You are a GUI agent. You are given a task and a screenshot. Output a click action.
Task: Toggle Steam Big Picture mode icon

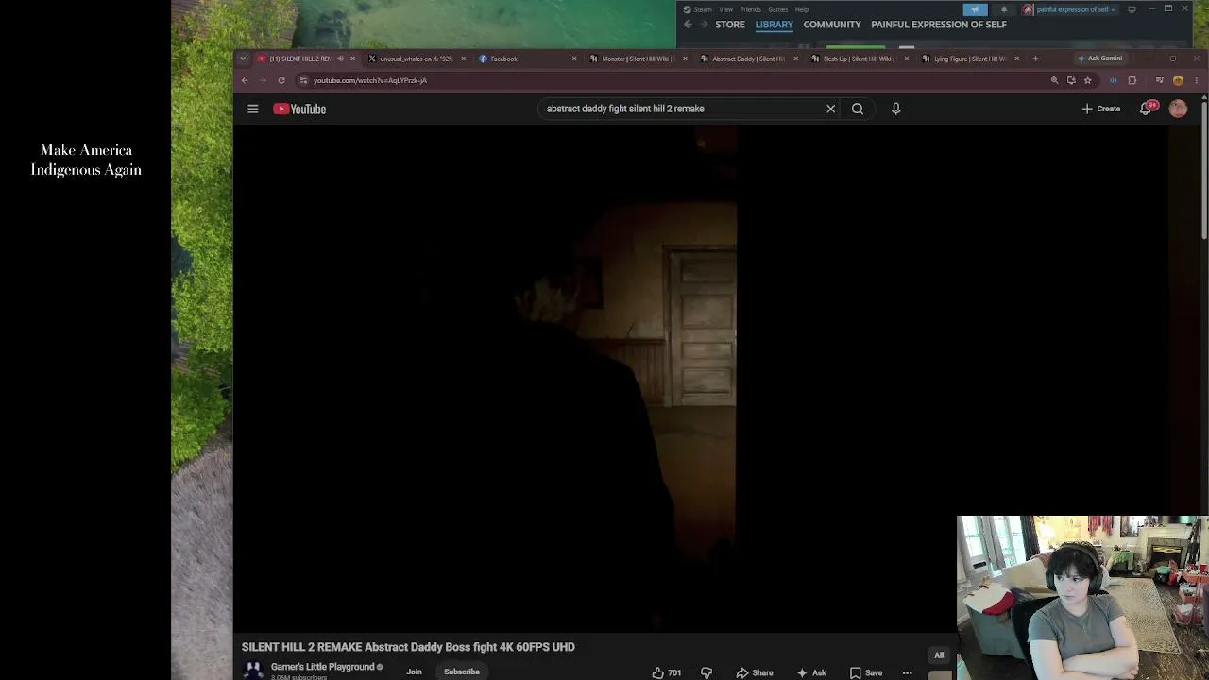click(1132, 9)
